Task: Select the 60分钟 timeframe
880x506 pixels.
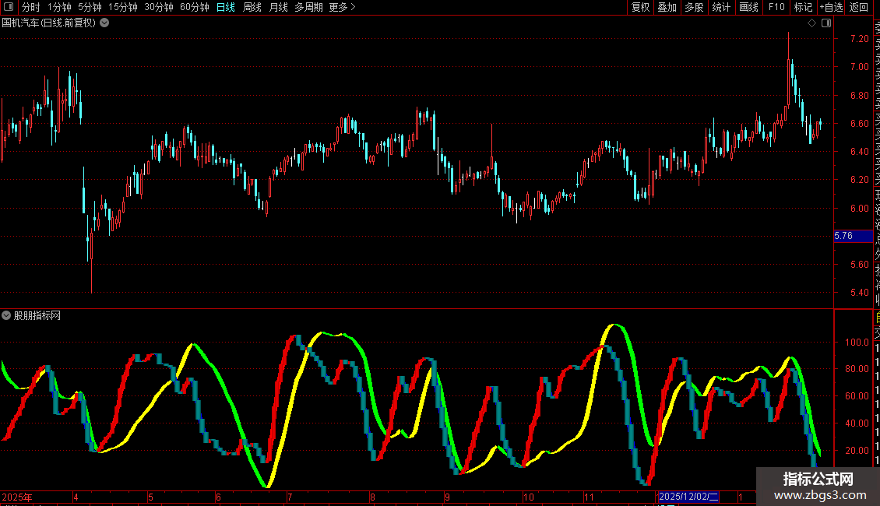Action: click(195, 7)
